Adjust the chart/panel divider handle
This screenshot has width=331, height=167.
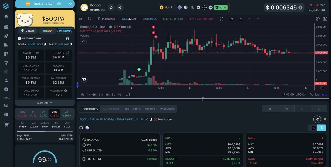(203, 99)
